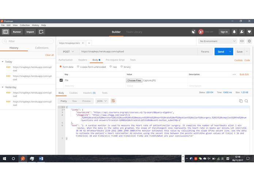This screenshot has height=181, width=254.
Task: Click the heart icon in header
Action: point(249,32)
